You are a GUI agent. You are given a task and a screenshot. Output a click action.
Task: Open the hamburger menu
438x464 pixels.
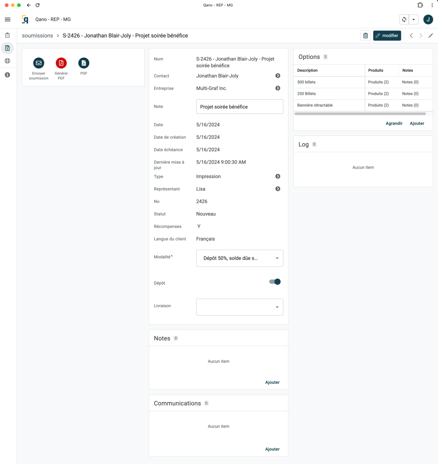pyautogui.click(x=7, y=19)
